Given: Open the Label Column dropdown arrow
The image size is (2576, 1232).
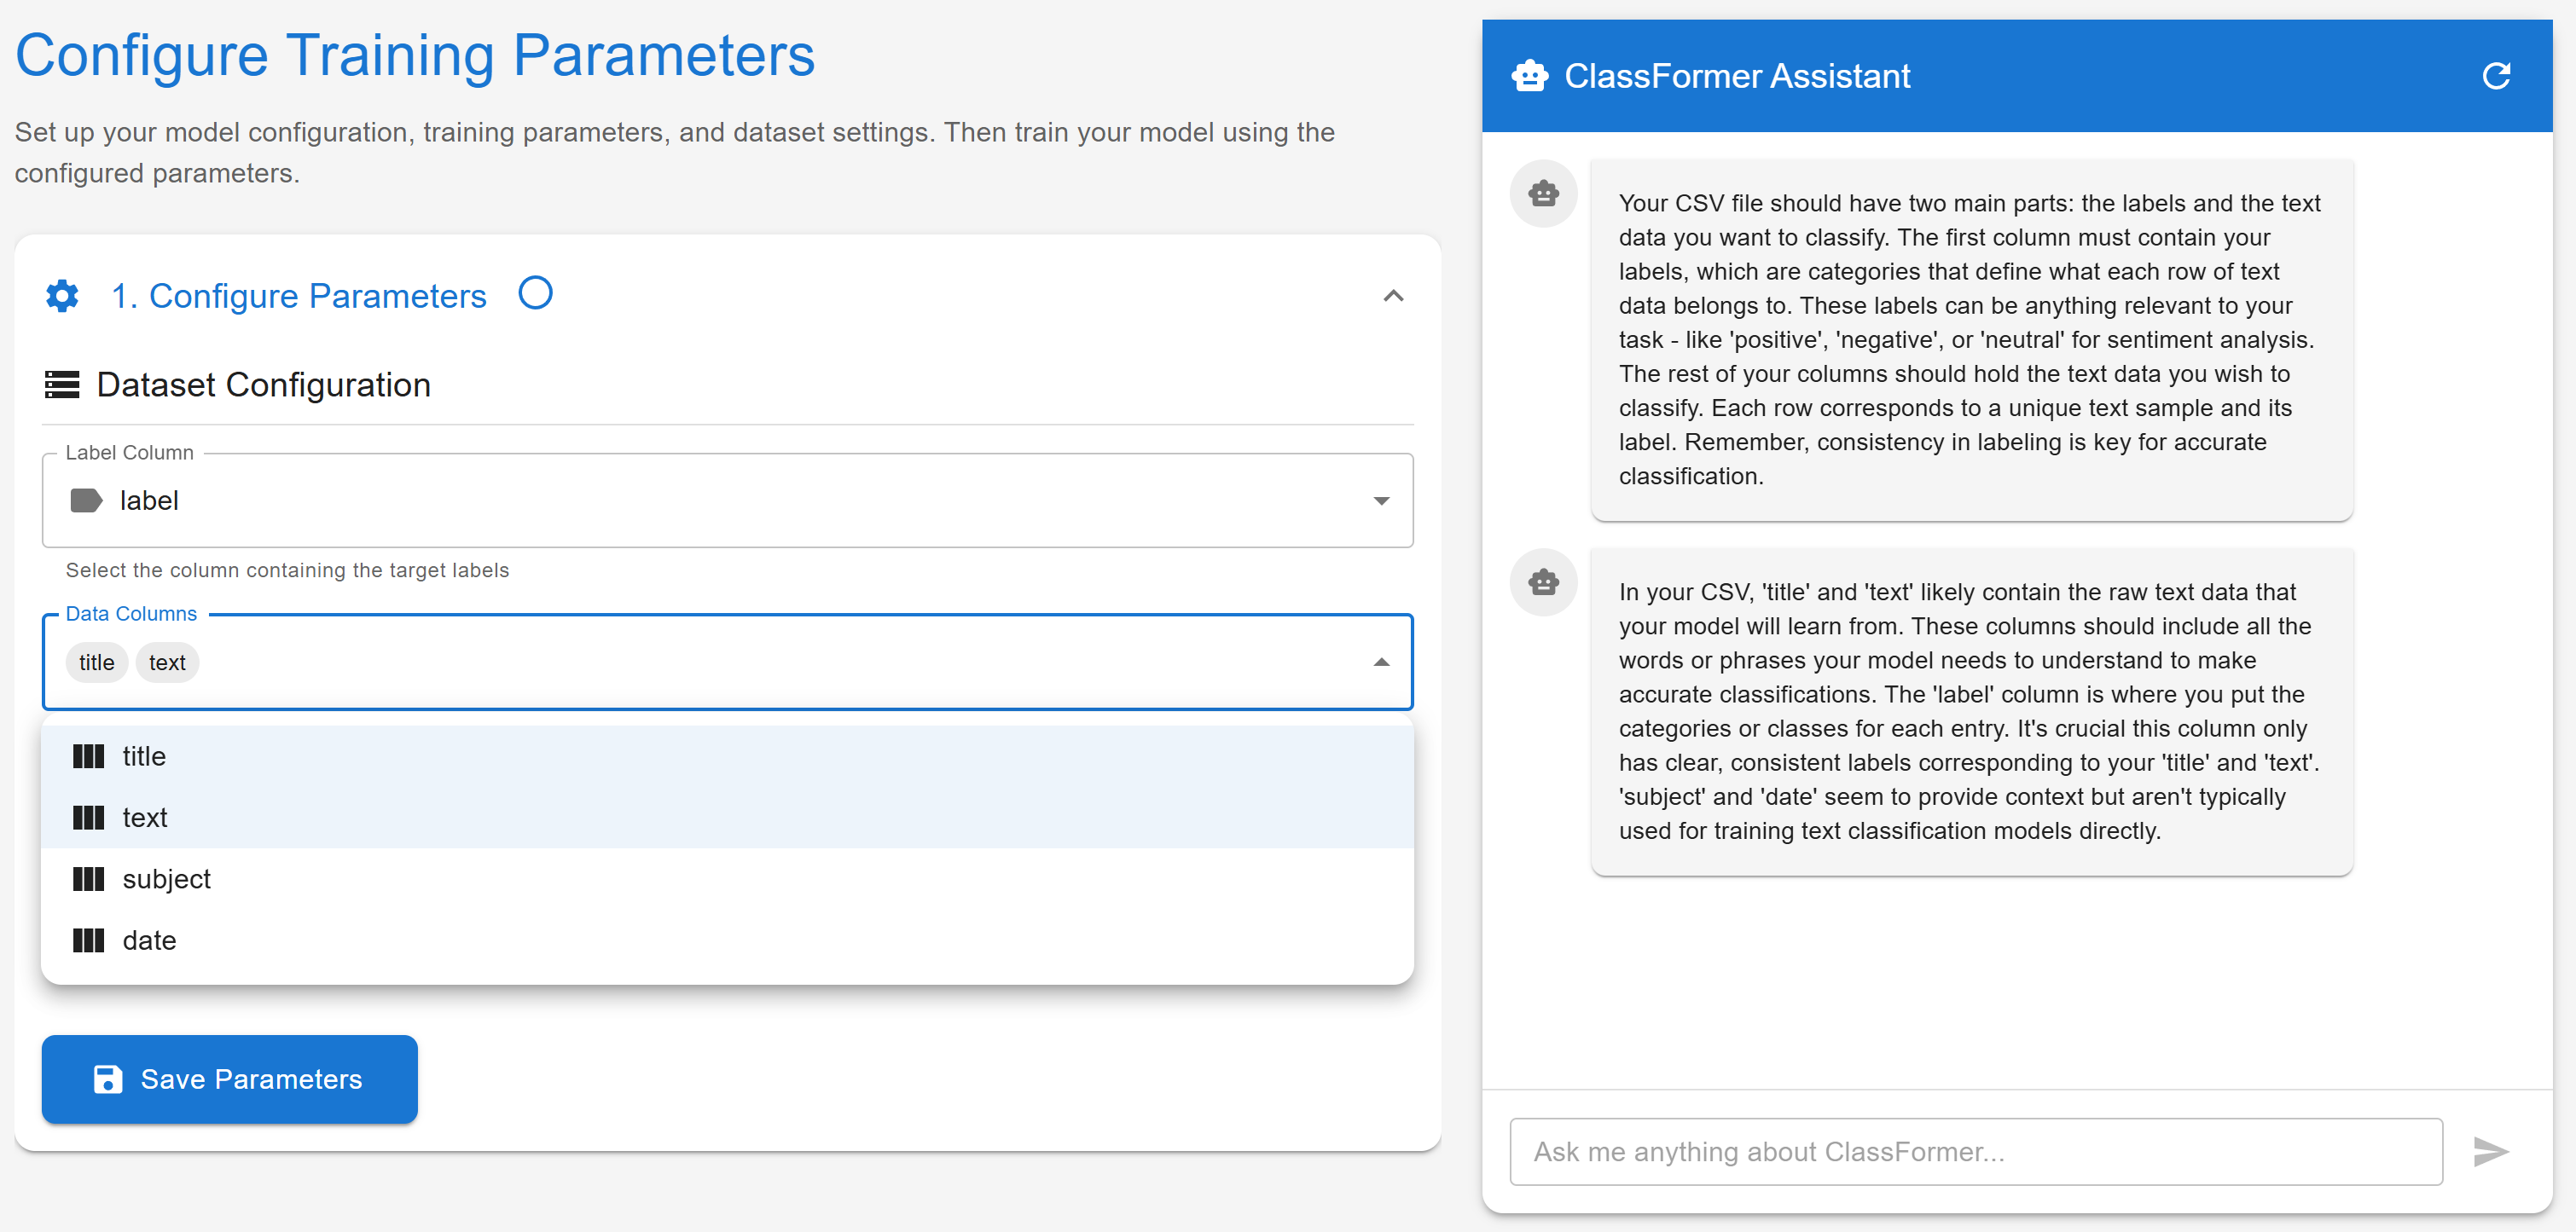Looking at the screenshot, I should click(1381, 500).
